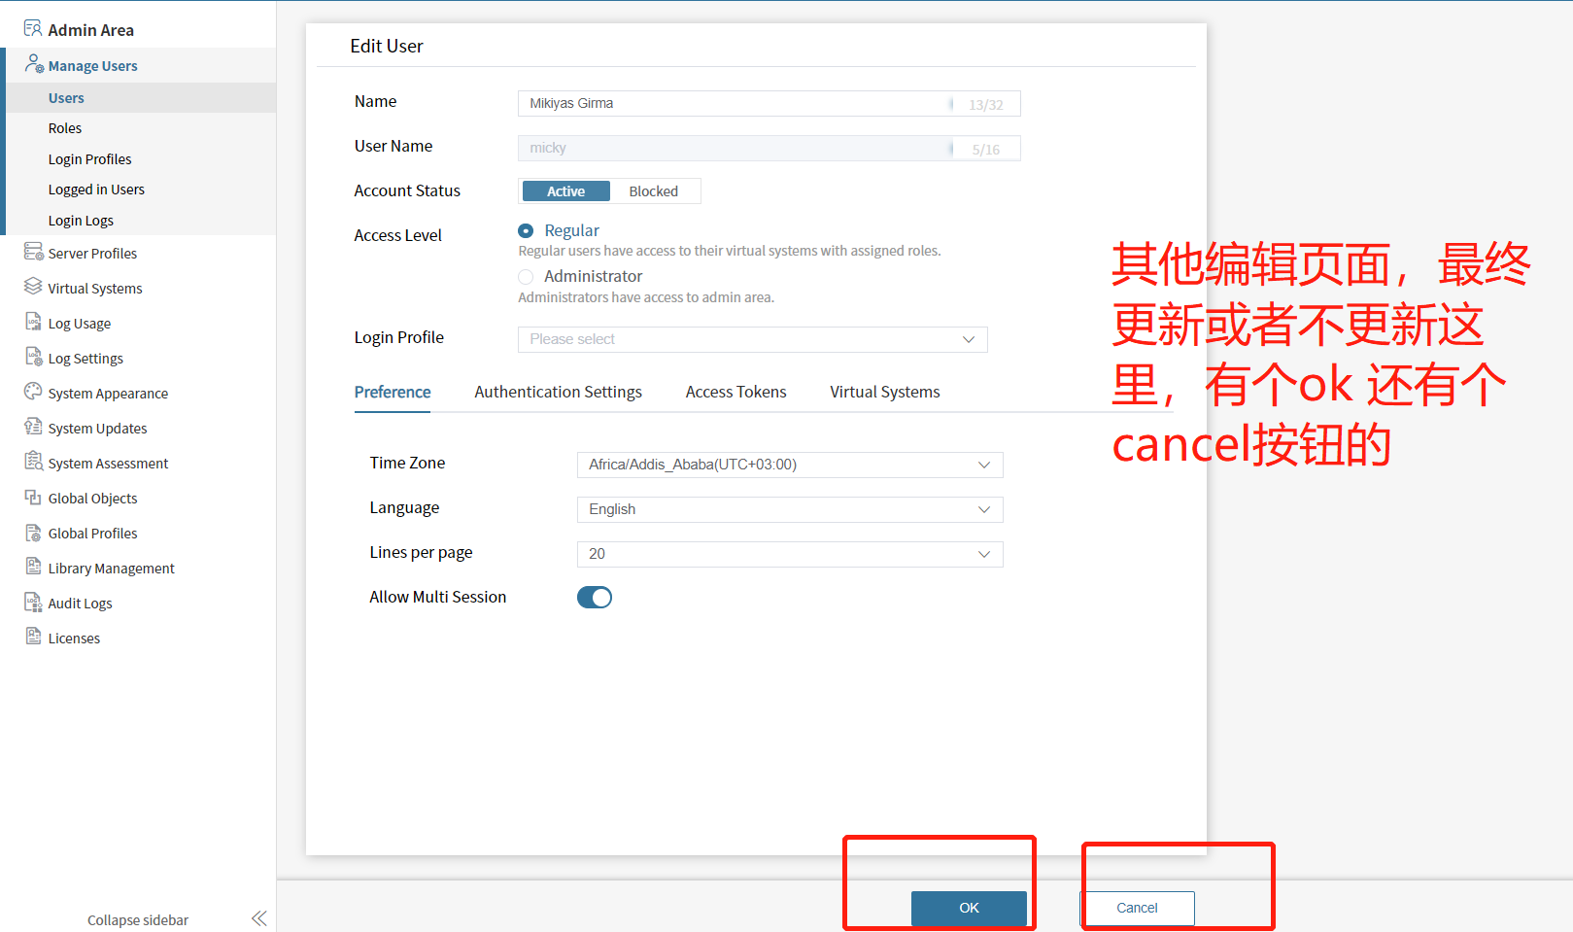Click the Cancel button
The height and width of the screenshot is (932, 1573).
click(1137, 908)
